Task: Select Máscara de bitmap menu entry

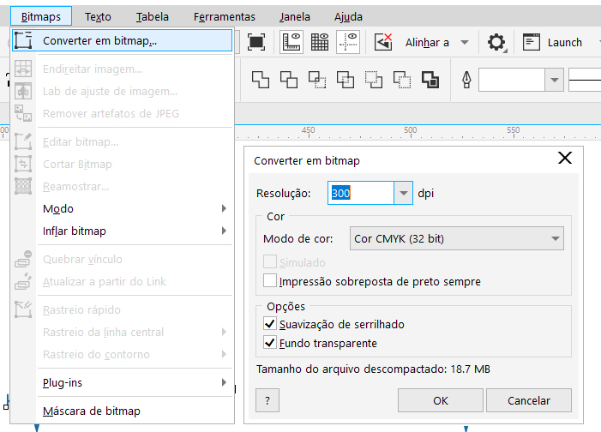Action: (x=92, y=411)
